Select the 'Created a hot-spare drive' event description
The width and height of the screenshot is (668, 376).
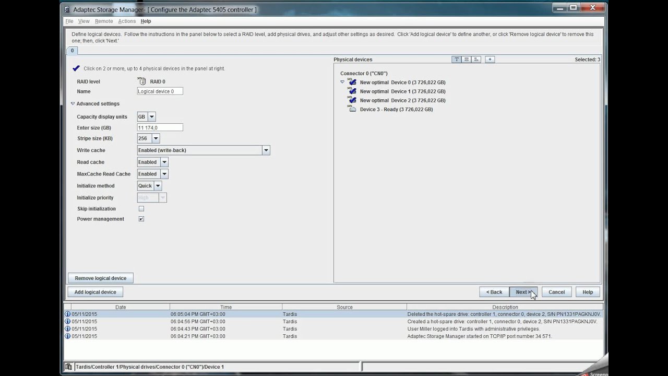coord(502,322)
